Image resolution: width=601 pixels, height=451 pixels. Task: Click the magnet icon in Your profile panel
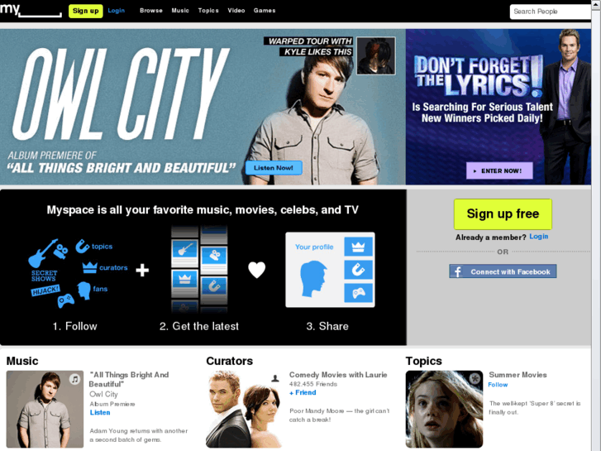coord(358,270)
